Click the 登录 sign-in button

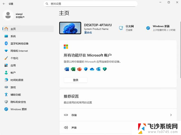click(x=76, y=80)
